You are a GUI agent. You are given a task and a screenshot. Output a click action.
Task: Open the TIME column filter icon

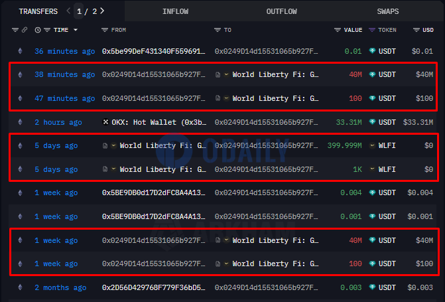click(47, 30)
